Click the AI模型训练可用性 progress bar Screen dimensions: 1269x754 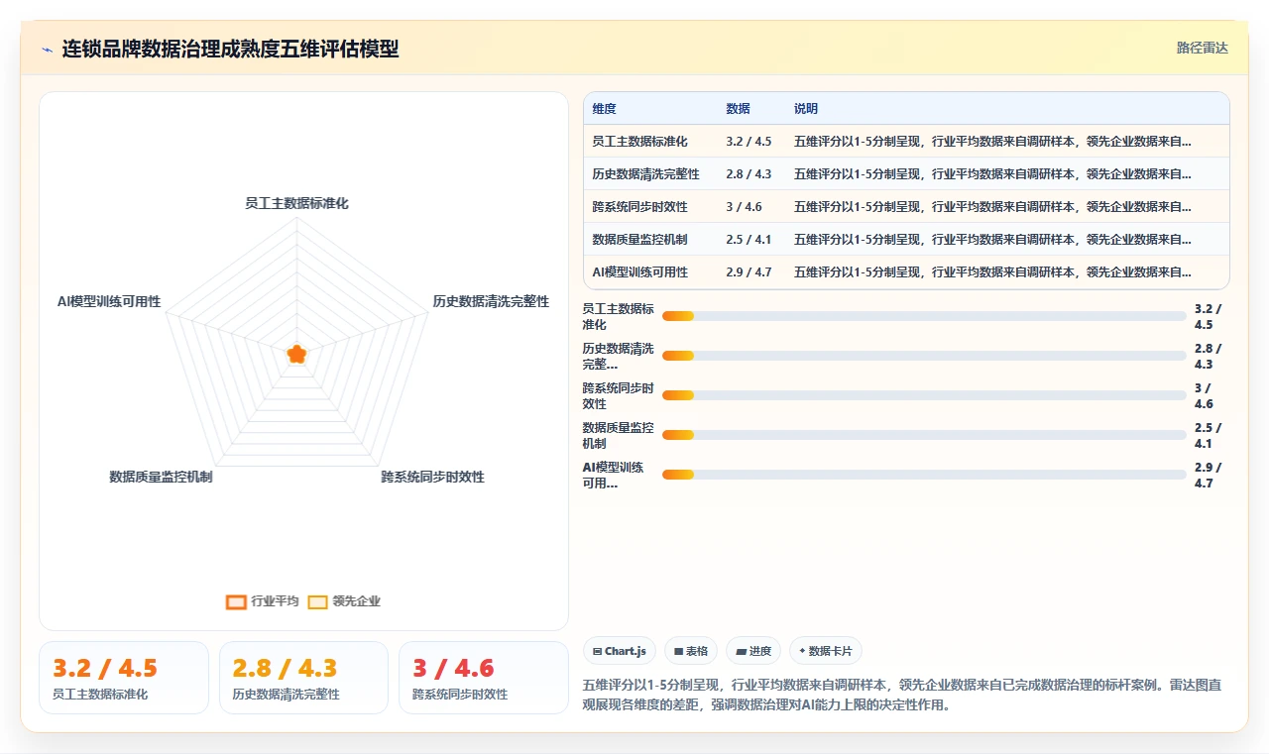coord(924,475)
